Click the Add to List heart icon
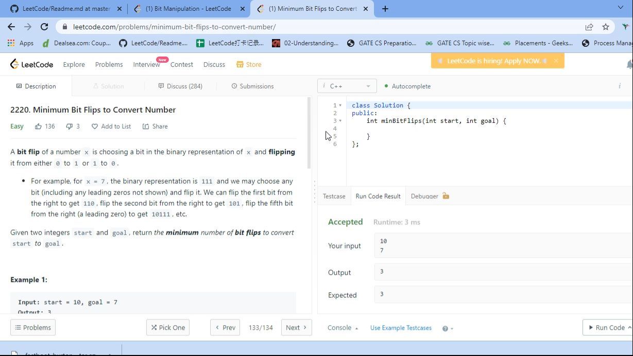Image resolution: width=633 pixels, height=356 pixels. click(x=95, y=127)
